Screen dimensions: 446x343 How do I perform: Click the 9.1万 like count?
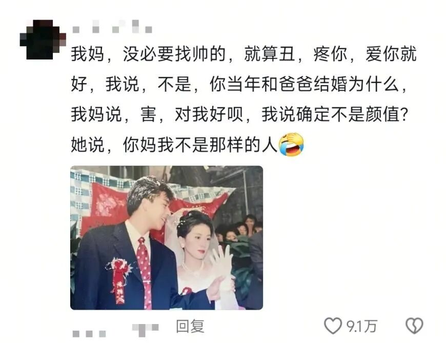(x=361, y=326)
